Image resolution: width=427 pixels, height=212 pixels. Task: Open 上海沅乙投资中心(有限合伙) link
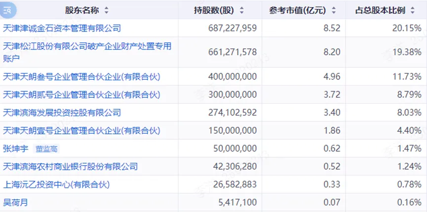(x=56, y=184)
